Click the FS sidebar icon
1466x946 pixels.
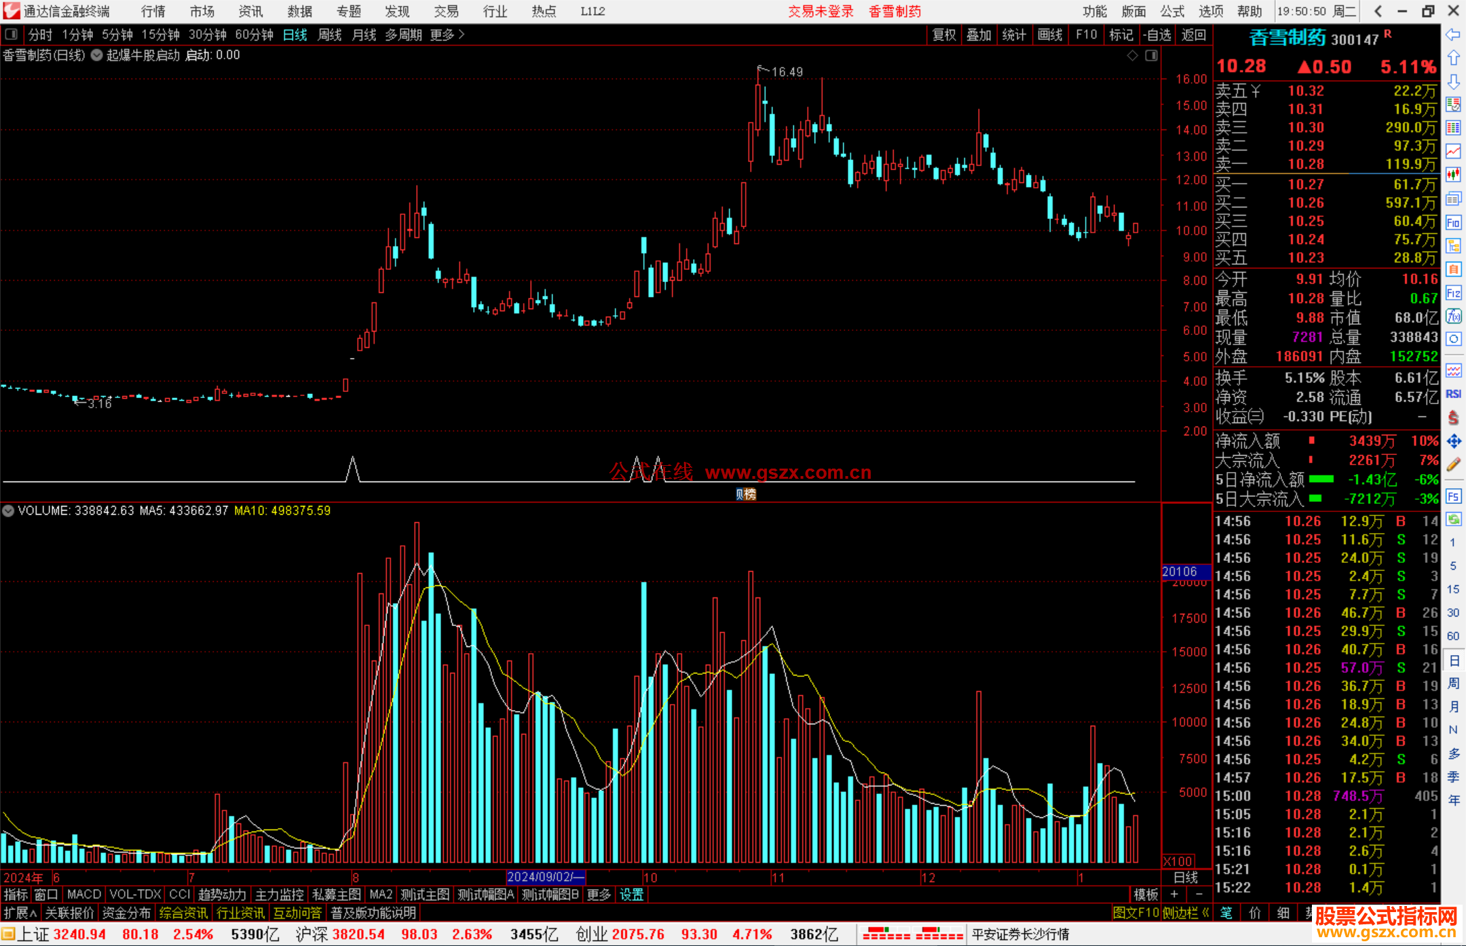pos(1453,496)
